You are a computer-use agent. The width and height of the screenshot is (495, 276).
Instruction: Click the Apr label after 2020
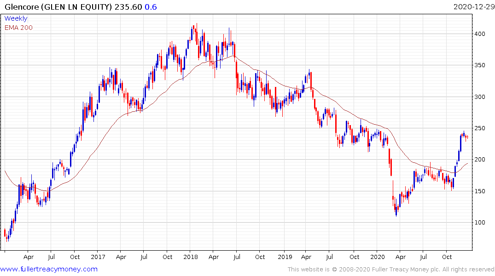click(x=401, y=257)
